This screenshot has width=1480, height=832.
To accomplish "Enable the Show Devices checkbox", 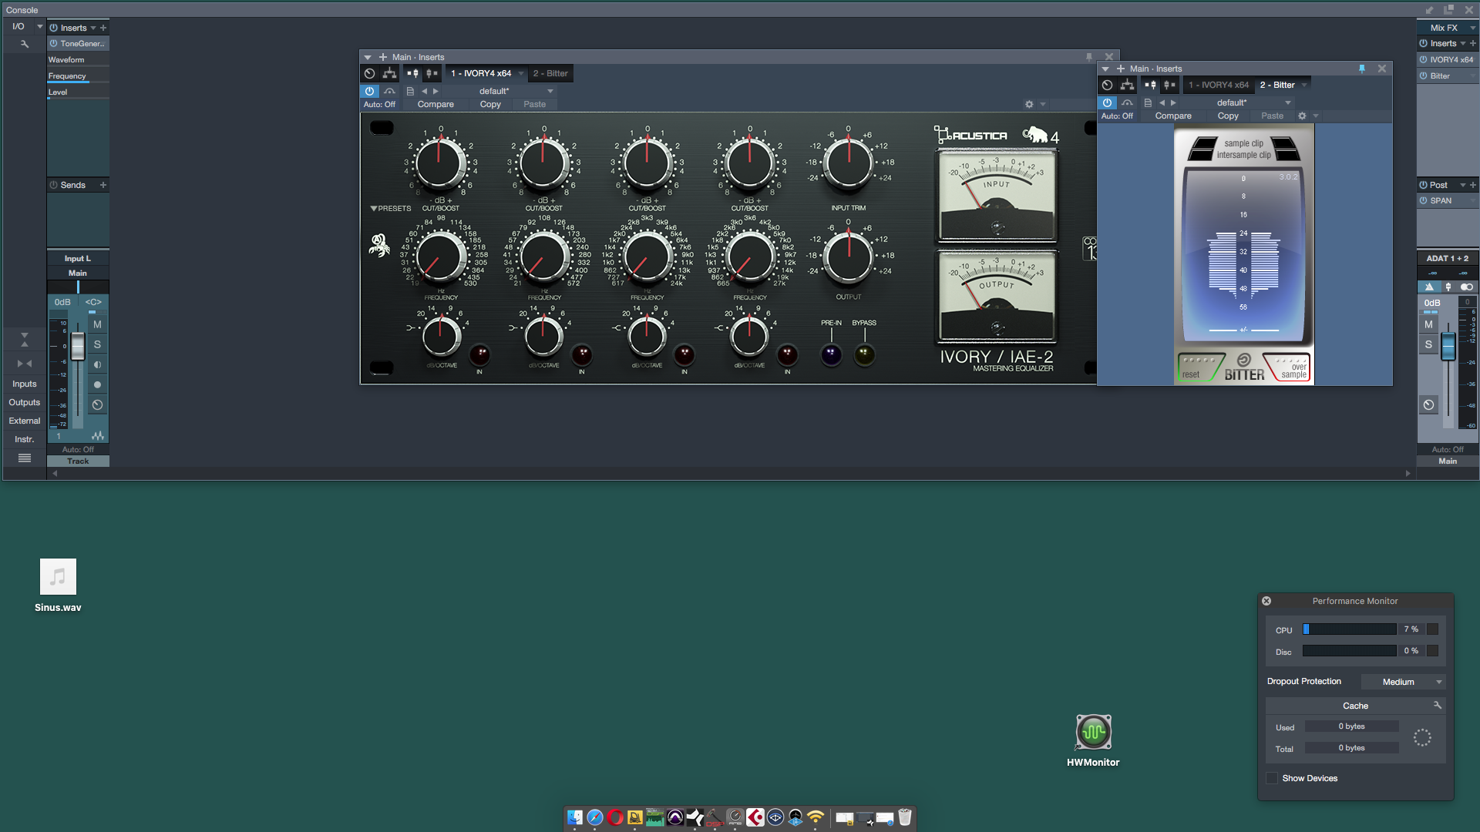I will click(x=1272, y=778).
